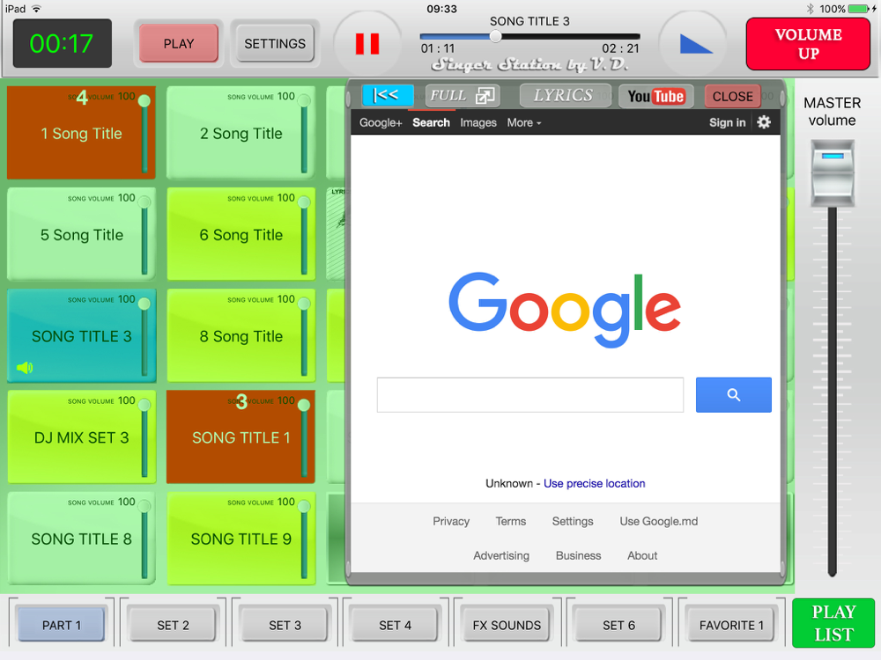Open the Google About link

[641, 555]
